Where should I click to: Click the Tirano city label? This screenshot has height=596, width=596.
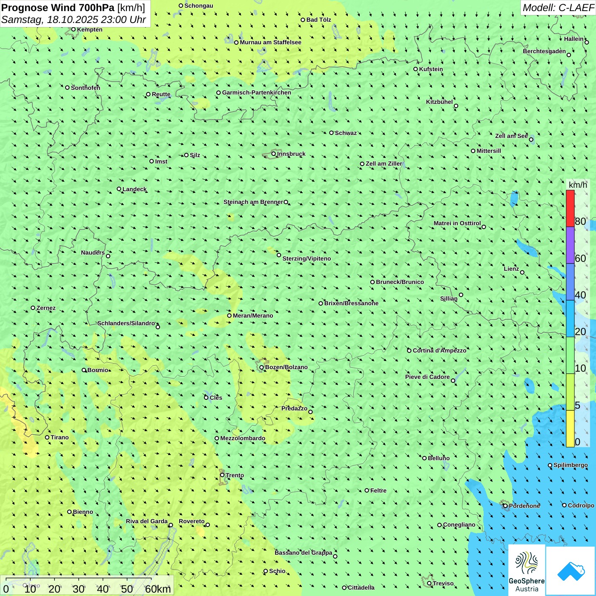click(60, 437)
